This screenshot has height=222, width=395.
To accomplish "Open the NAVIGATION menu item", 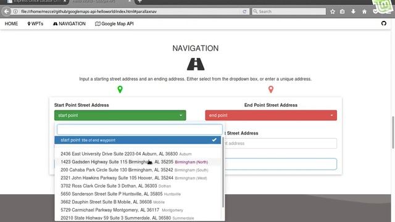I will pos(69,23).
